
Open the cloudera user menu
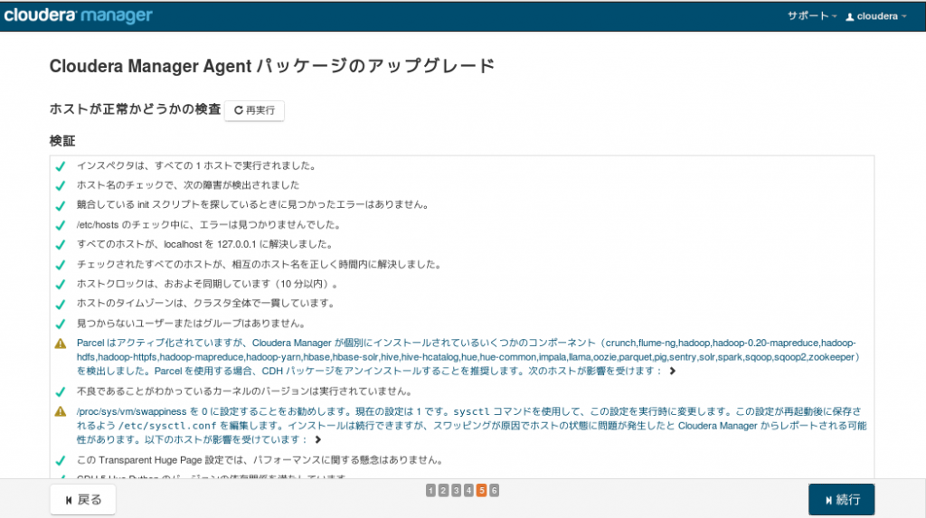point(876,16)
